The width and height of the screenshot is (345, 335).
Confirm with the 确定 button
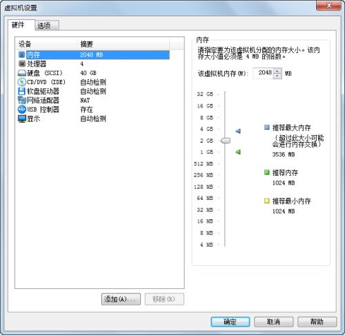pos(230,322)
